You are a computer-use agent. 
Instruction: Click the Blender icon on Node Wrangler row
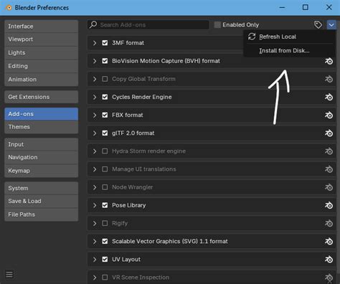[x=329, y=187]
